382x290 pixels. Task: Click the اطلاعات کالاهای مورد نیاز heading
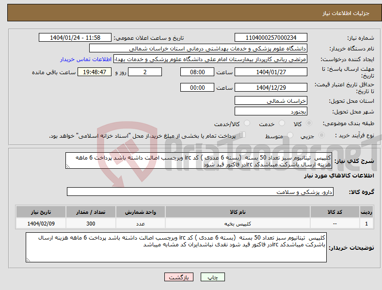coord(339,176)
